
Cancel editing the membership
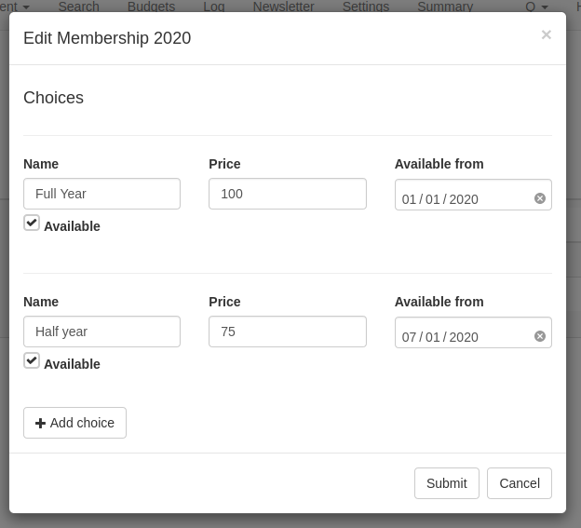[519, 483]
